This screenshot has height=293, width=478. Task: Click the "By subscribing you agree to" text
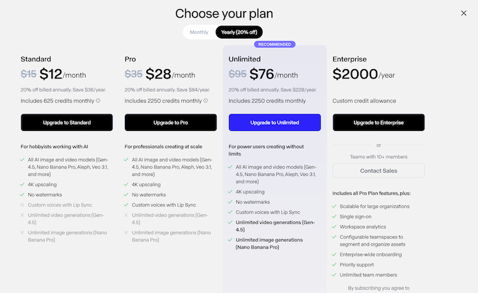378,288
